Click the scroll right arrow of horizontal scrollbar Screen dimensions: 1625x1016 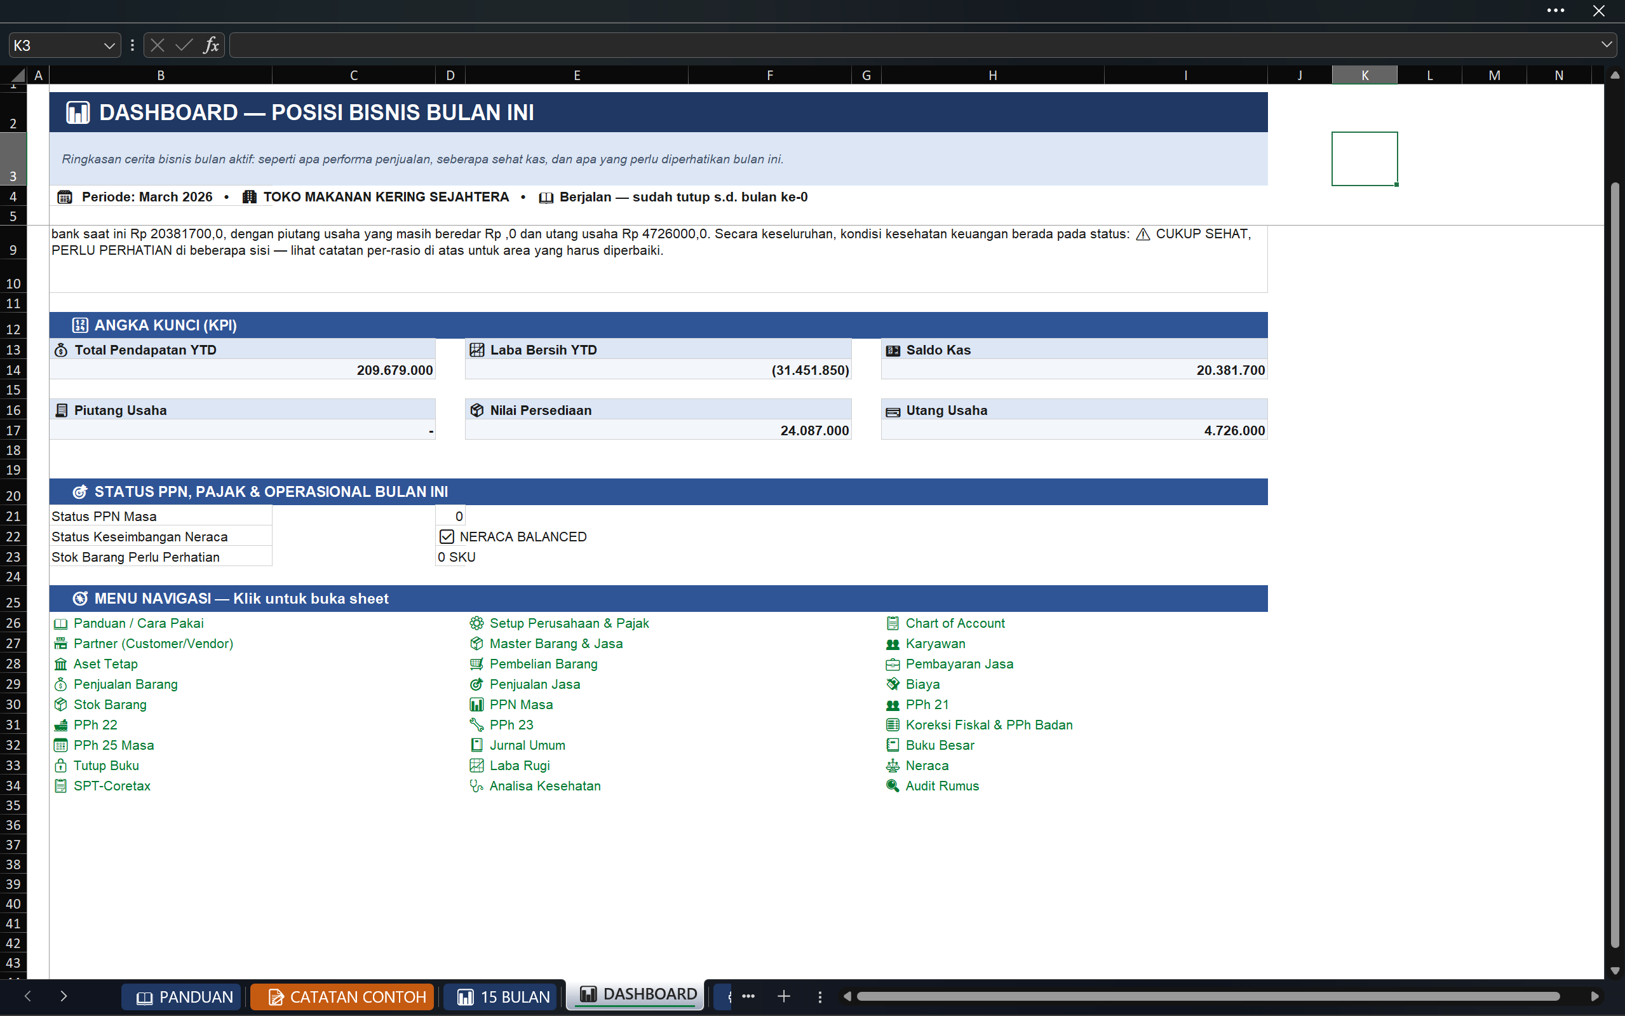[x=1594, y=996]
